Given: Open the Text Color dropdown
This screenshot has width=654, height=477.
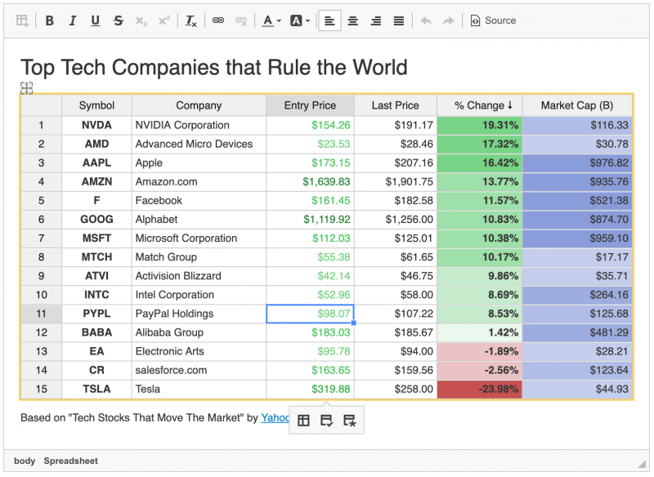Looking at the screenshot, I should click(x=271, y=20).
